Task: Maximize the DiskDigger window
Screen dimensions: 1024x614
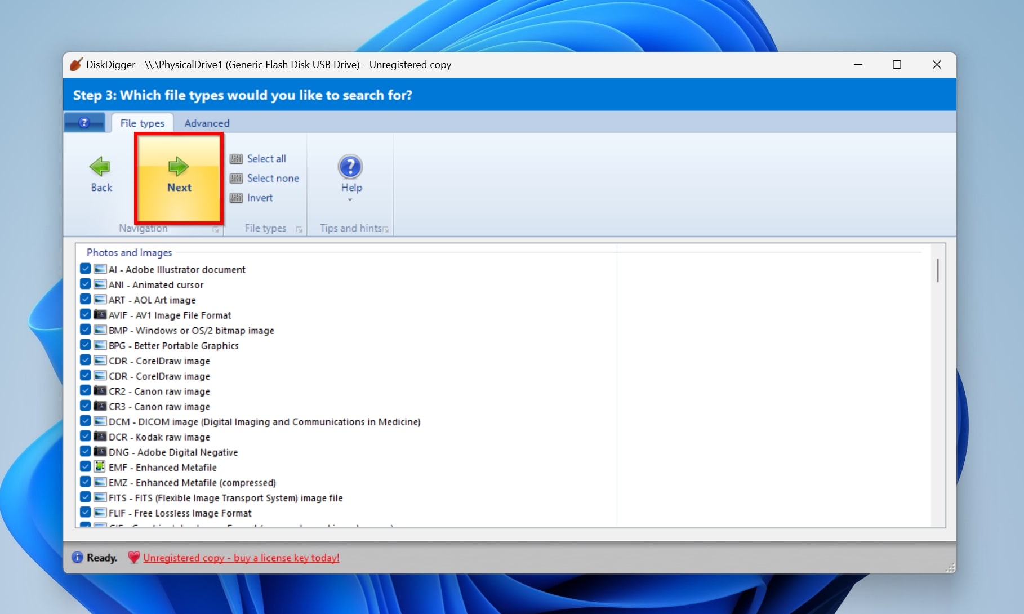Action: click(897, 65)
